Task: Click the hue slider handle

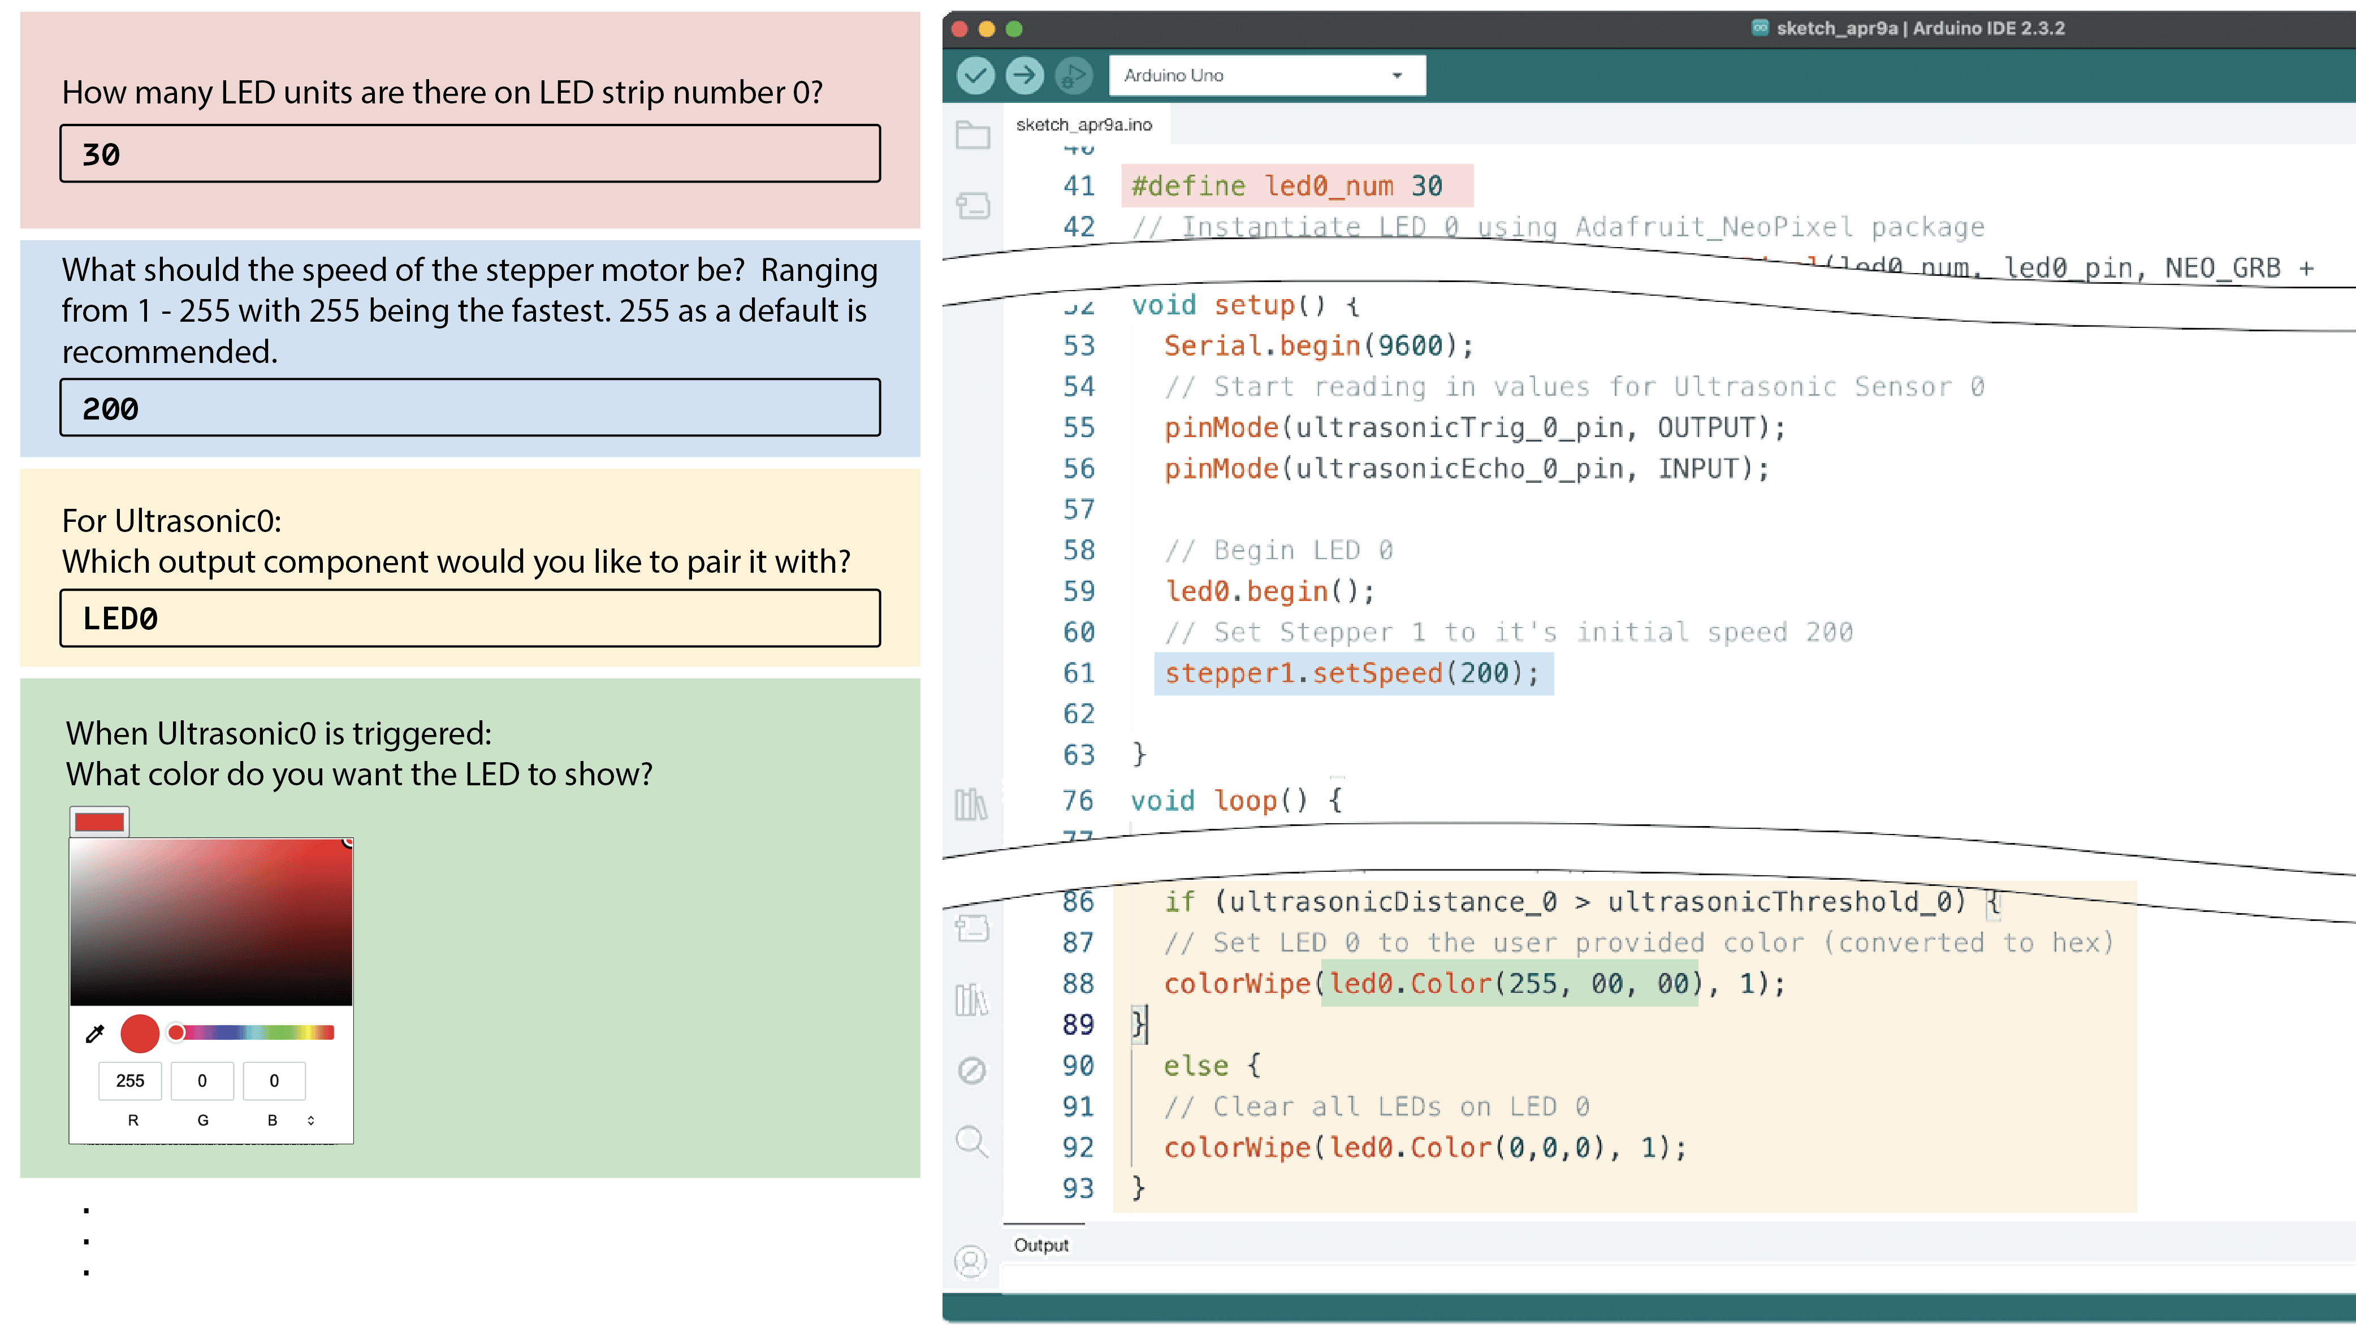Action: (x=176, y=1033)
